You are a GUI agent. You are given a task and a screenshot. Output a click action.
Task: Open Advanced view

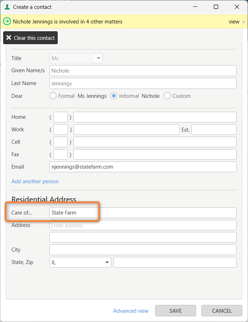coord(131,311)
